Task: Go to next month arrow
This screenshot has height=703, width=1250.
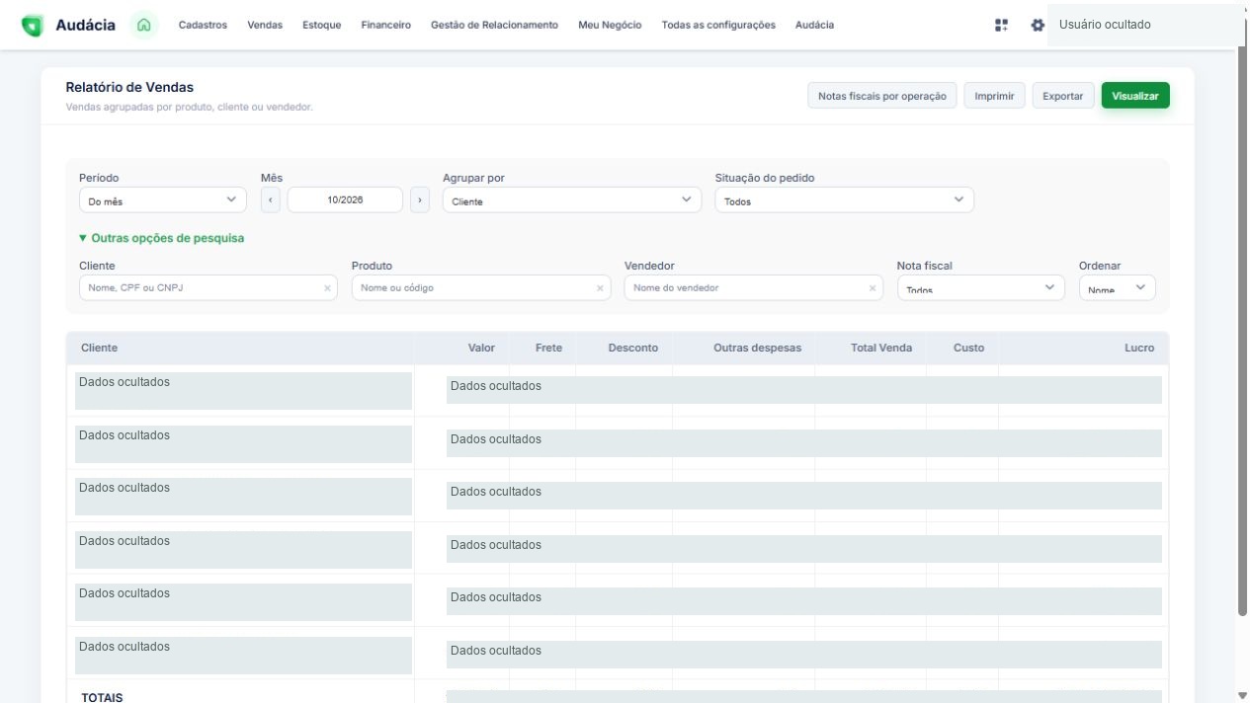Action: (x=420, y=200)
